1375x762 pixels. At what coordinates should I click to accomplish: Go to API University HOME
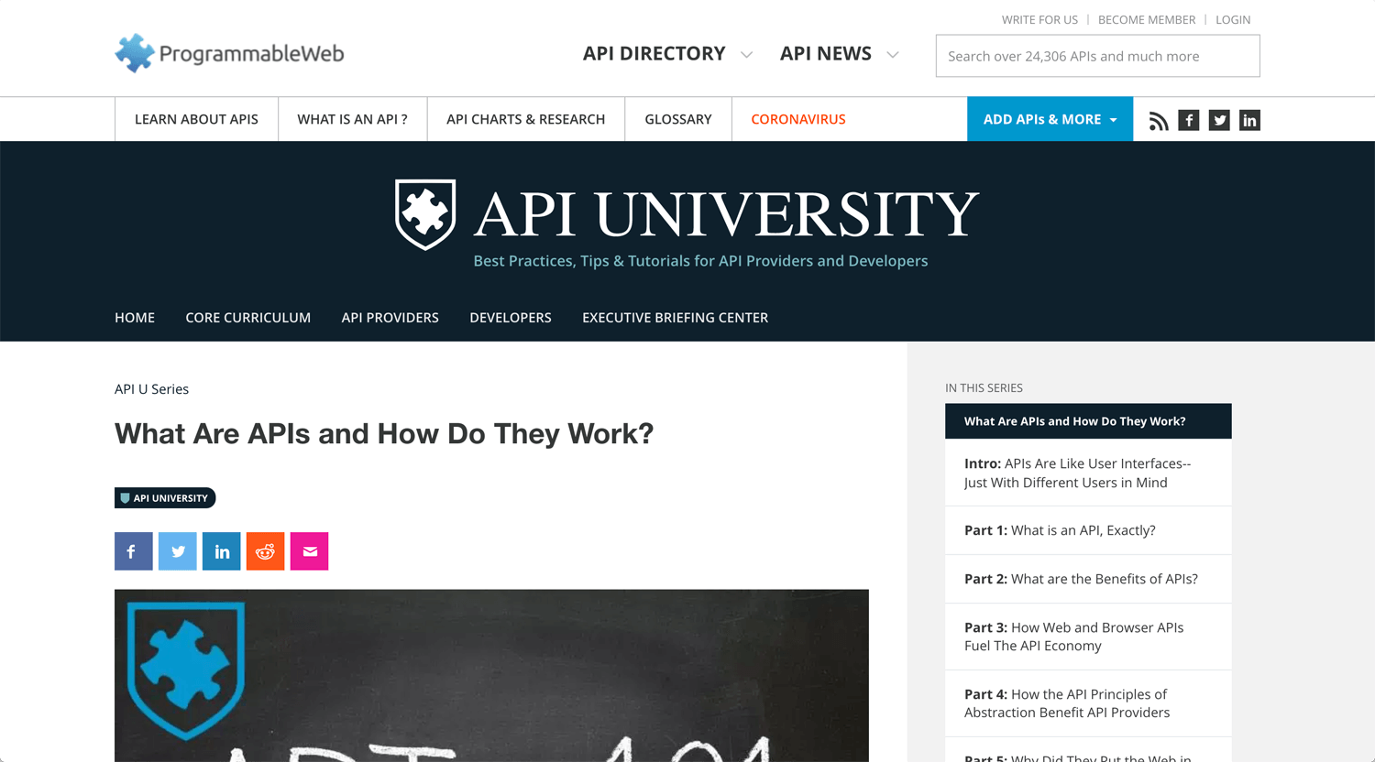pyautogui.click(x=135, y=318)
